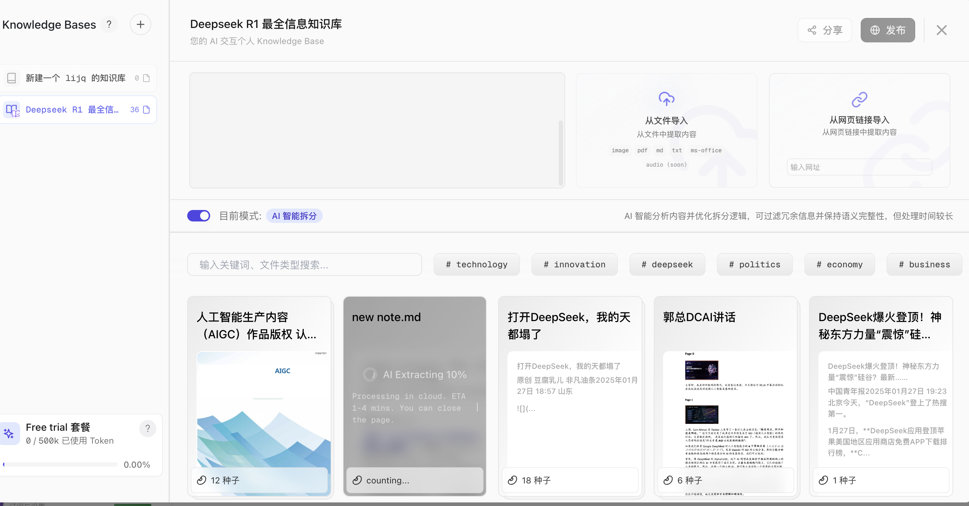Click the text area scrollbar
Viewport: 969px width, 506px height.
[561, 153]
